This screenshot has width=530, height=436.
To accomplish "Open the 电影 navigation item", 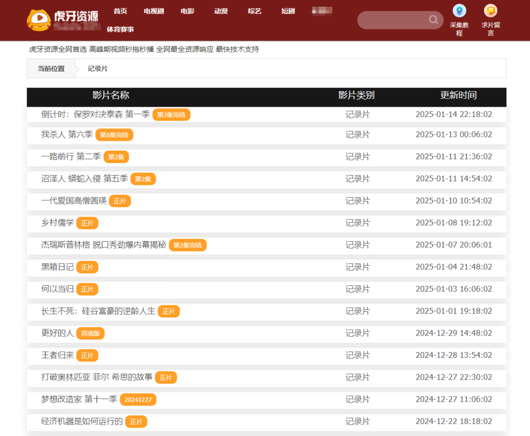I will click(187, 11).
